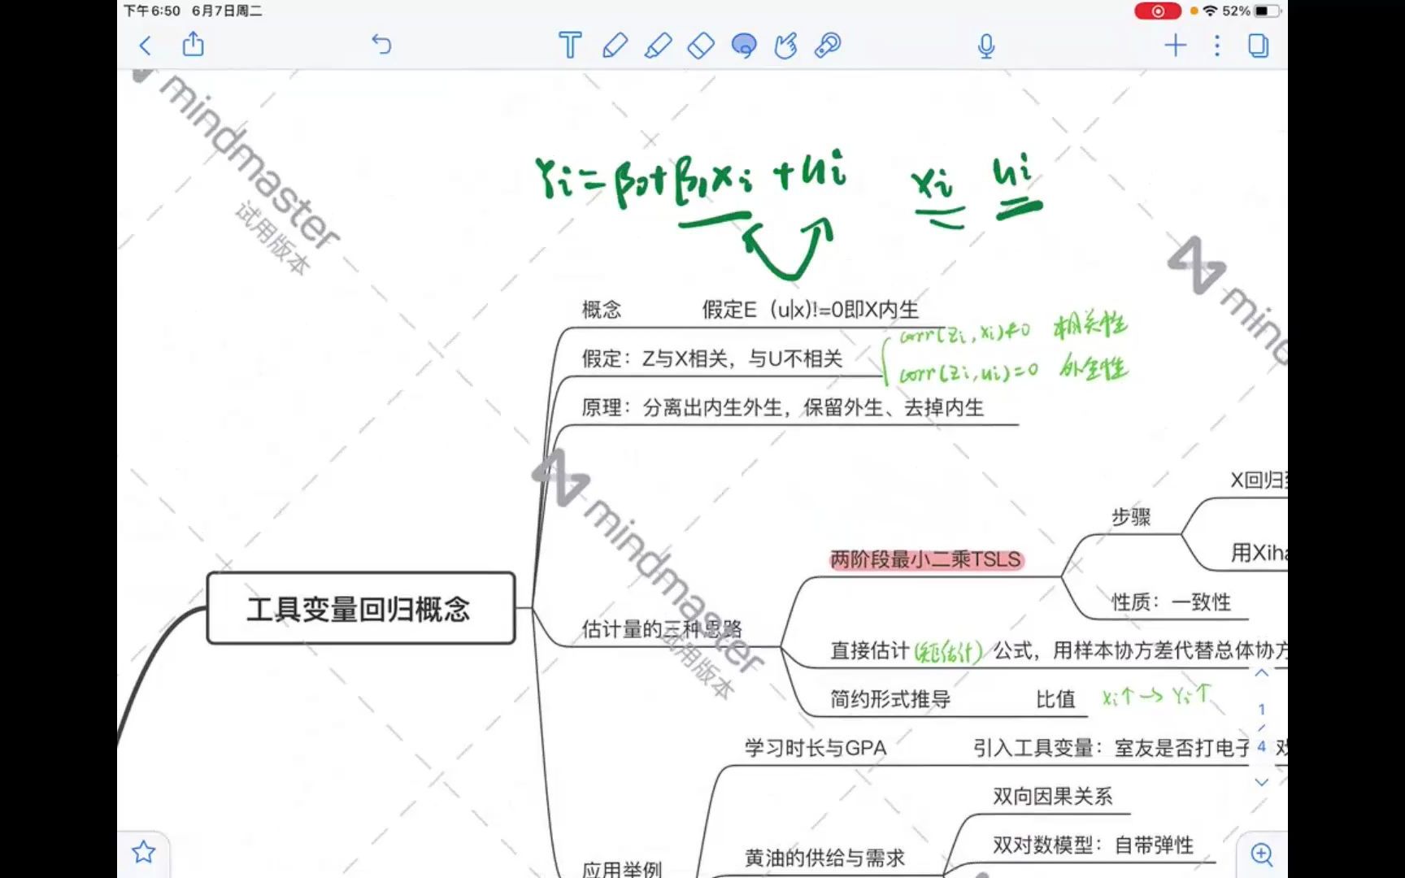
Task: Select the Eraser tool
Action: pyautogui.click(x=701, y=45)
